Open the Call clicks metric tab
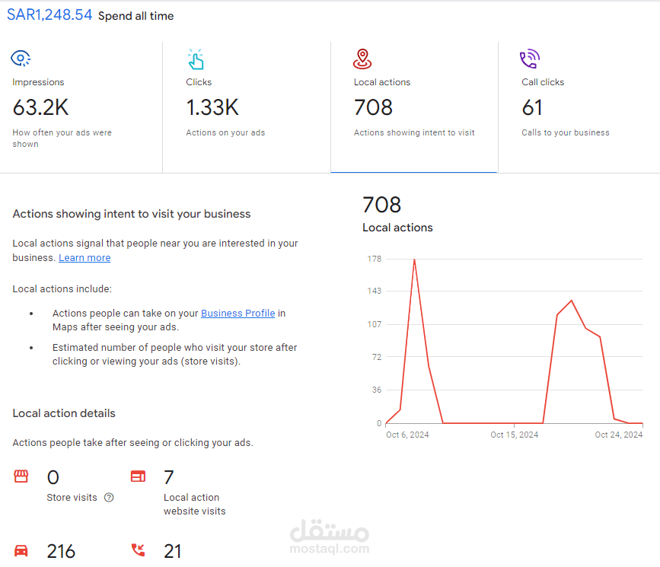This screenshot has height=567, width=660. coord(579,107)
